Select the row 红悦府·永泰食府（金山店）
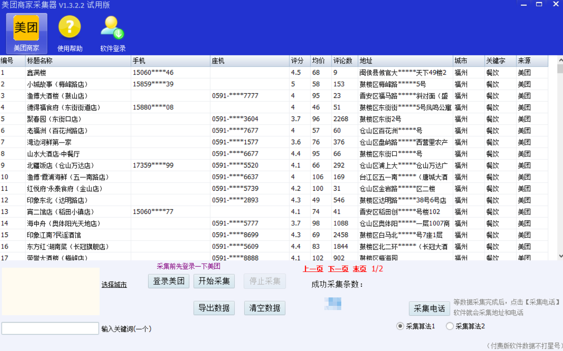 (x=274, y=189)
